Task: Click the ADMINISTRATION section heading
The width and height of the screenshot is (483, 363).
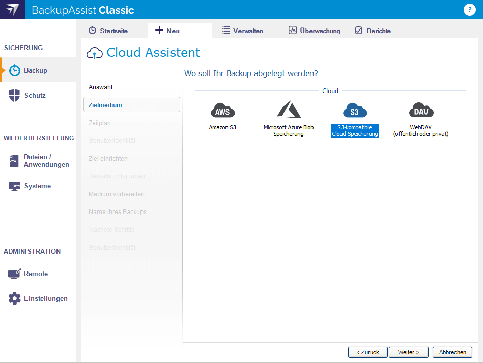Action: click(x=32, y=251)
